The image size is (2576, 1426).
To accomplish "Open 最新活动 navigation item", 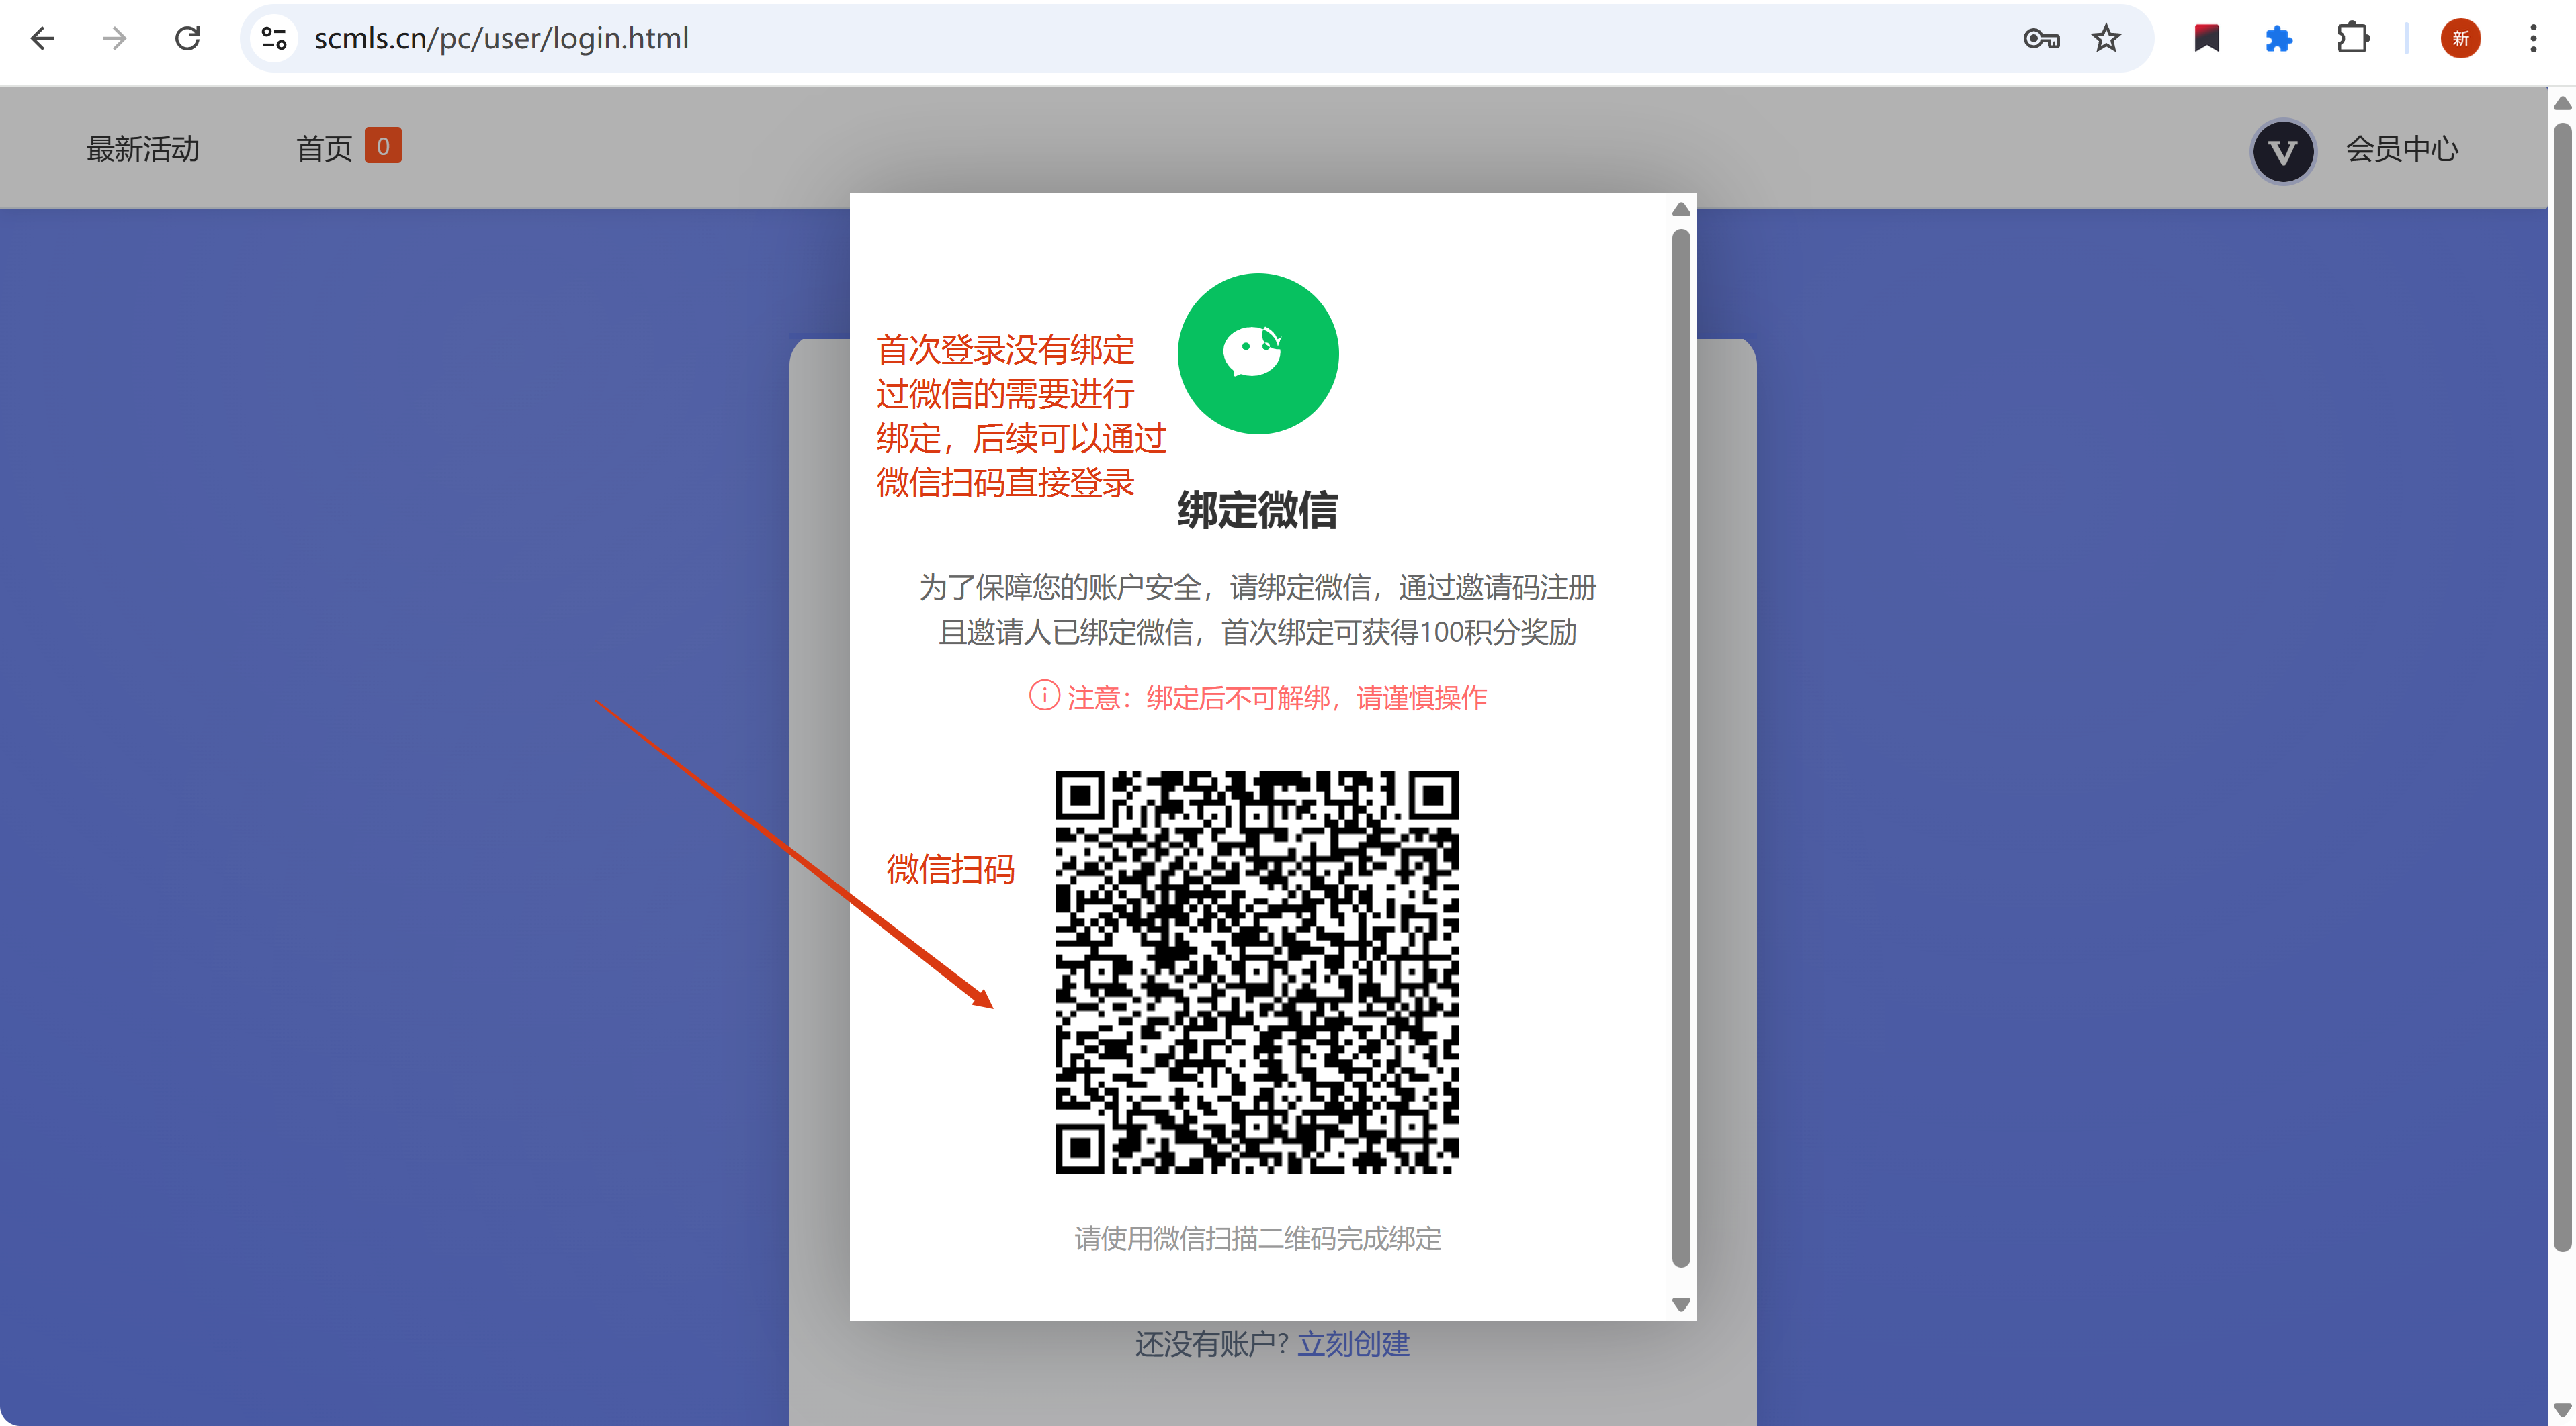I will click(143, 148).
